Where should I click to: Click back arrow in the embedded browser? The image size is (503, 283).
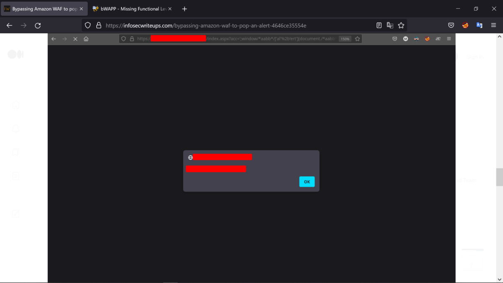click(x=54, y=39)
